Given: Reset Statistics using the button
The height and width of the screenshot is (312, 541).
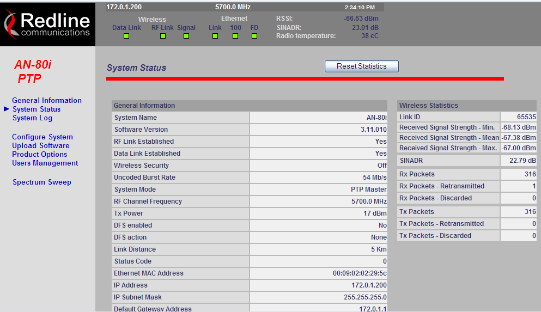Looking at the screenshot, I should [x=362, y=66].
